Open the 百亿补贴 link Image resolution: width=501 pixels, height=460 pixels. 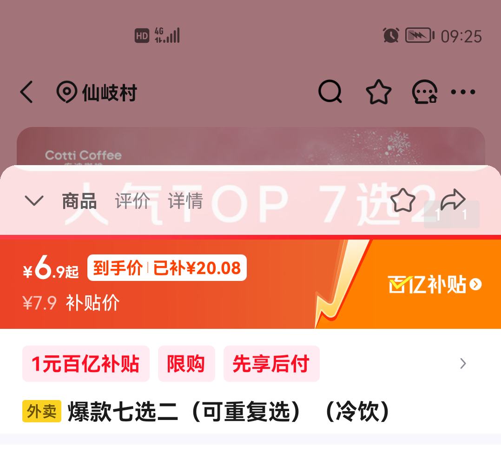(435, 284)
